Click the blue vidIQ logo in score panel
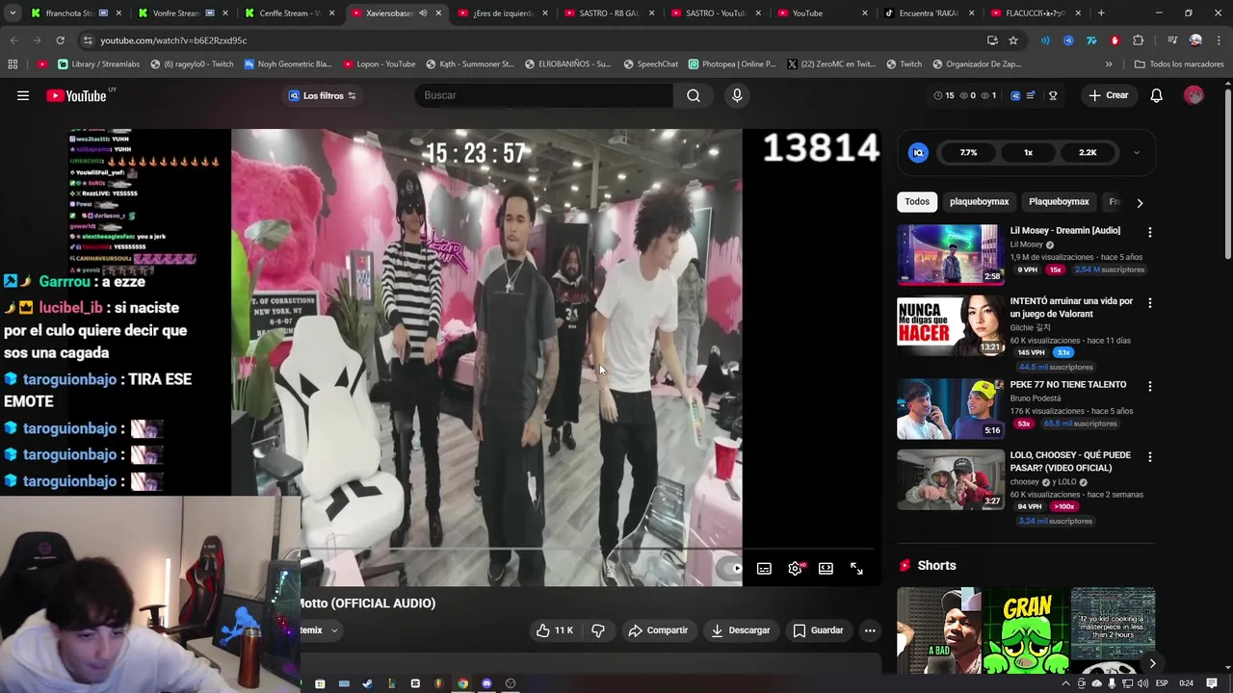The width and height of the screenshot is (1233, 693). [x=918, y=152]
